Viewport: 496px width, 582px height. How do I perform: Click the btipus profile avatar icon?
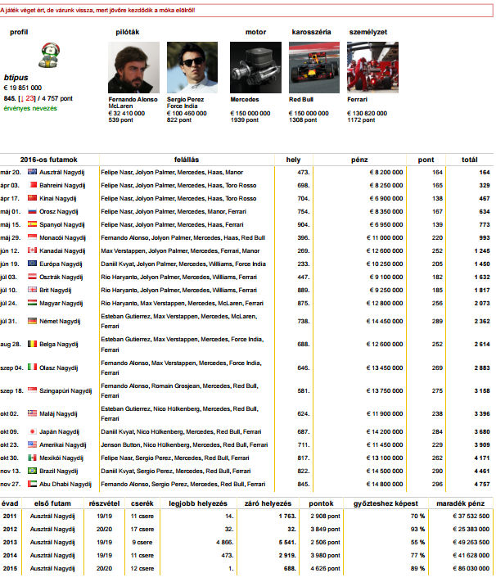click(49, 56)
